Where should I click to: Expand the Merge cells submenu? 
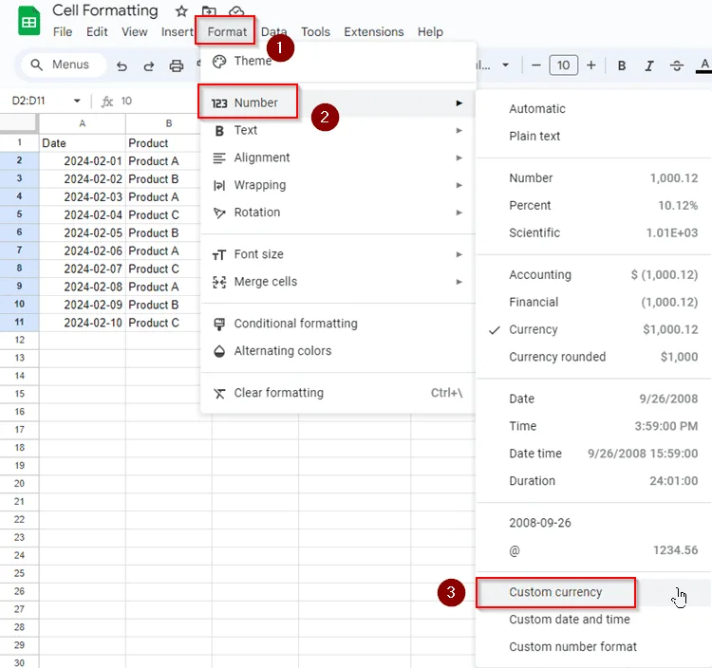tap(338, 282)
